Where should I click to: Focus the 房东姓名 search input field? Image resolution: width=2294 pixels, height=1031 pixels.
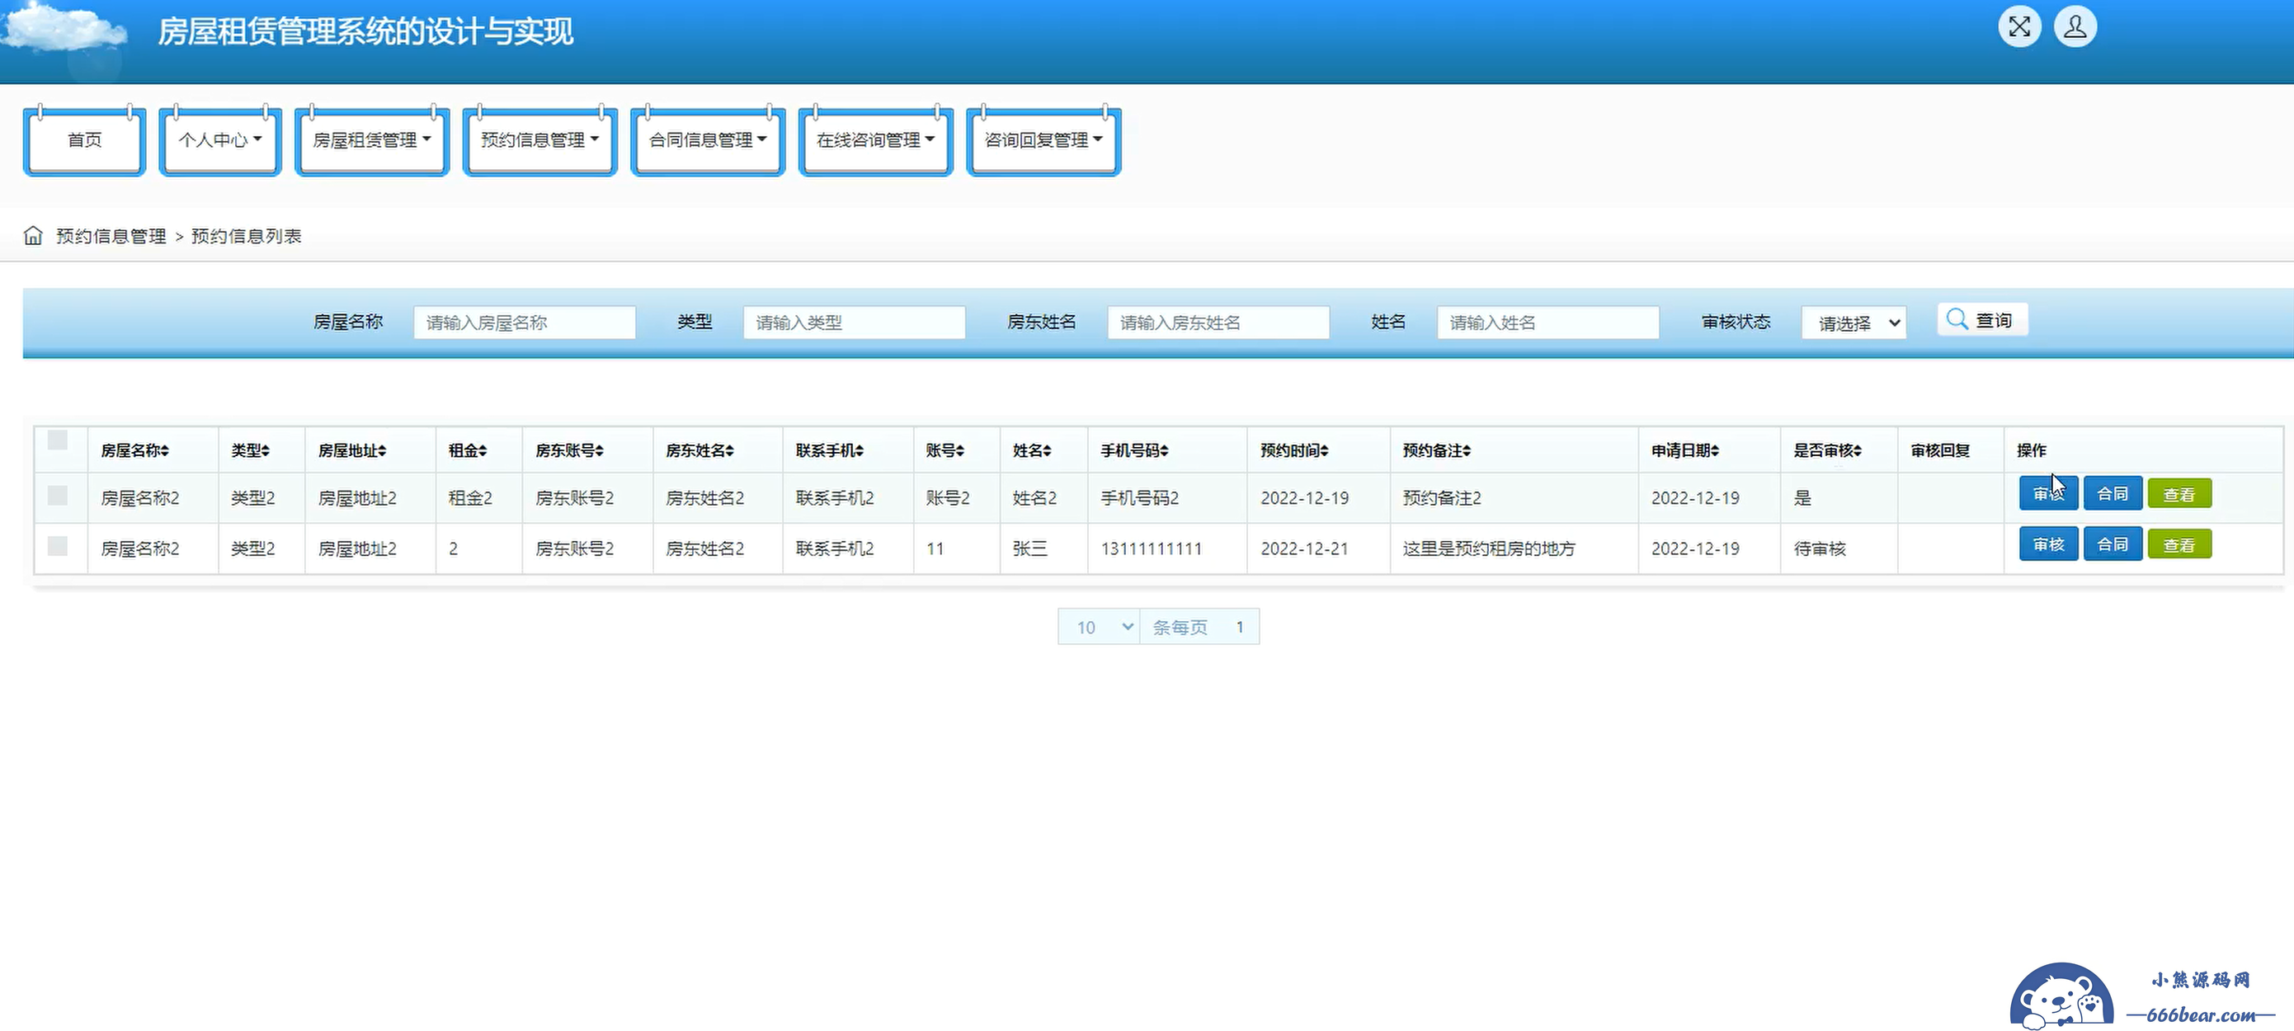(x=1218, y=322)
